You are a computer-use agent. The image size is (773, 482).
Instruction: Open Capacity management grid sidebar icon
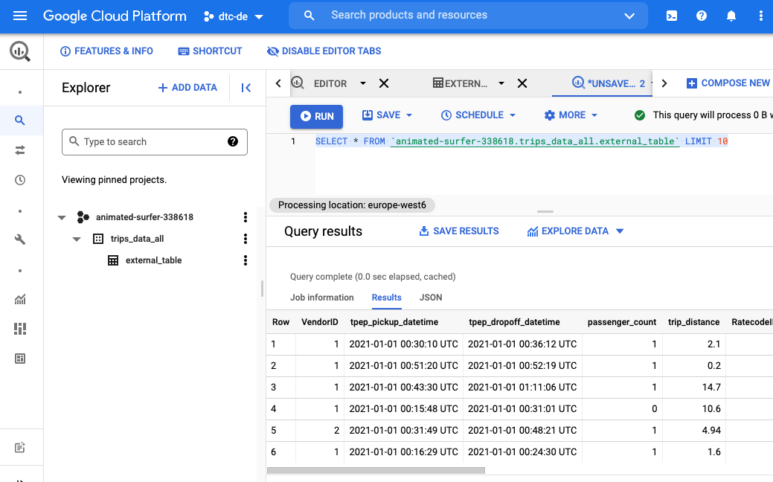point(20,329)
